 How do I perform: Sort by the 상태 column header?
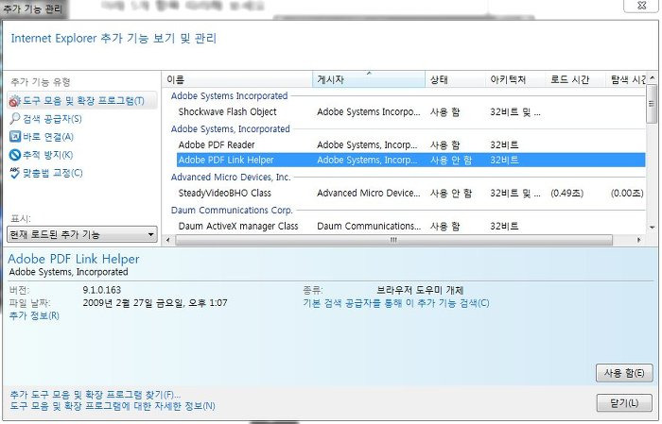coord(455,79)
